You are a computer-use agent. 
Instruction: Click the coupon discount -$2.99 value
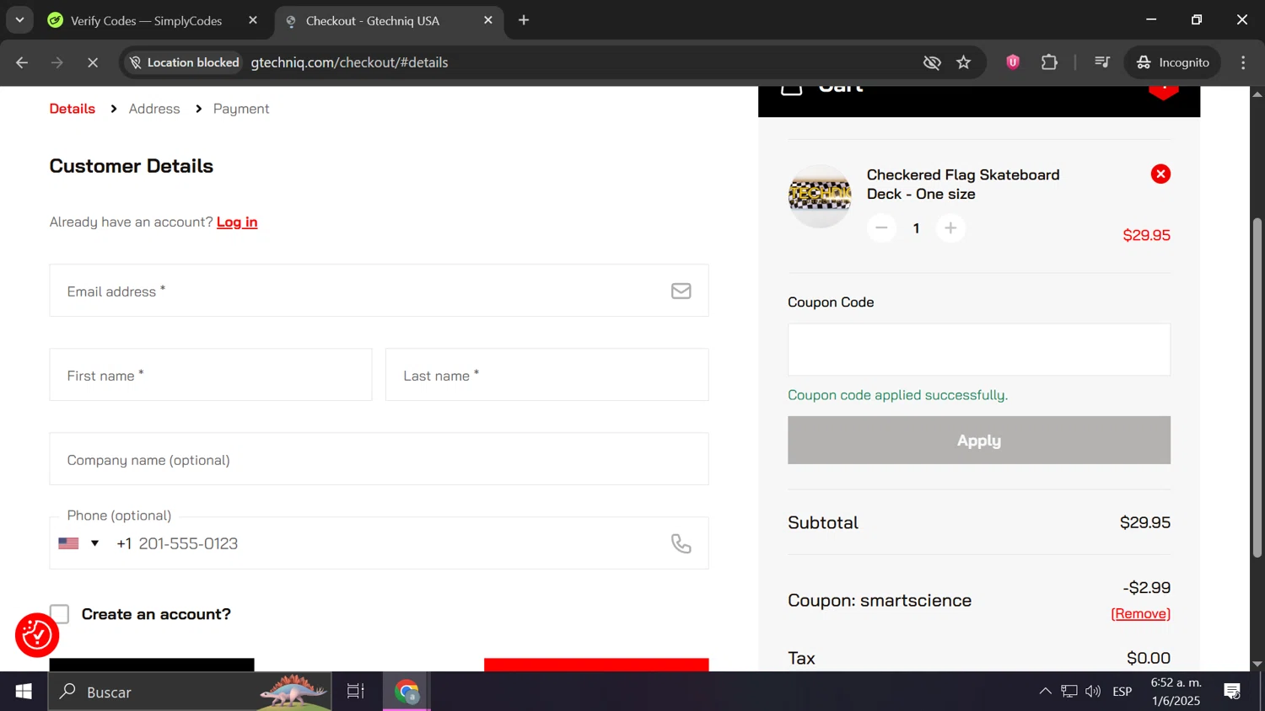[x=1146, y=588]
